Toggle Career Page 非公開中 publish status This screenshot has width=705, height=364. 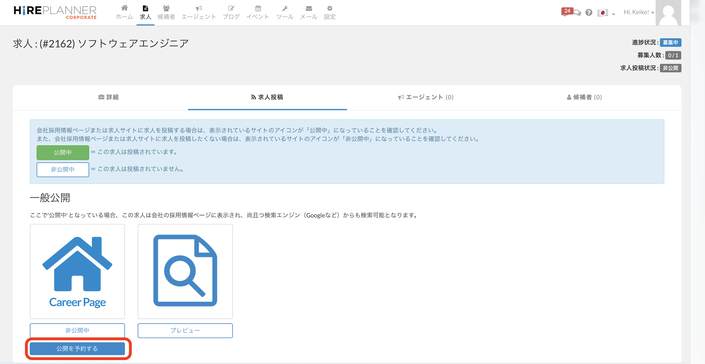(77, 330)
